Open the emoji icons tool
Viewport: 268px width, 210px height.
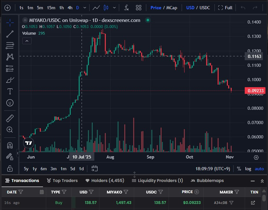click(10, 103)
